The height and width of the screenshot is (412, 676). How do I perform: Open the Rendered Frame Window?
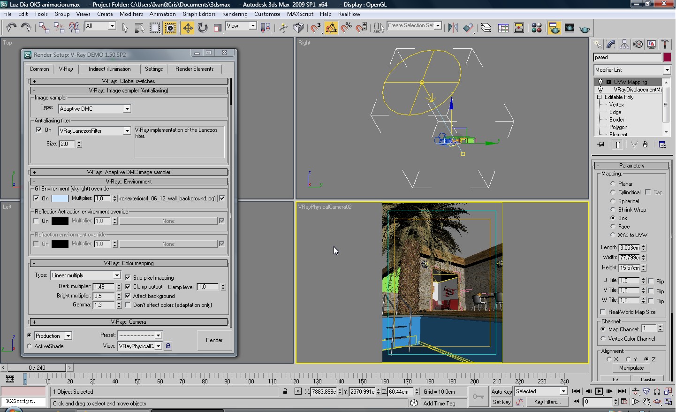(570, 28)
